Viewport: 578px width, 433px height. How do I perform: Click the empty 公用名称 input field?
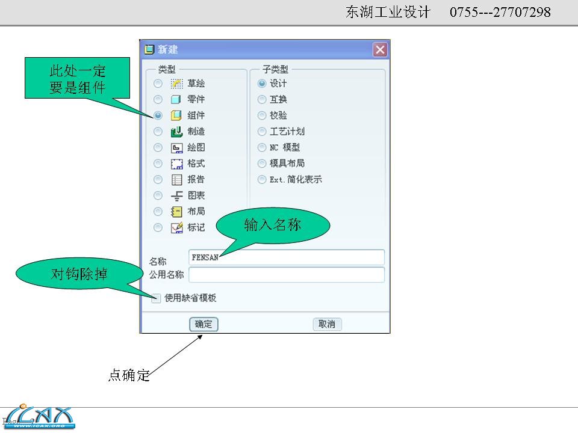click(x=286, y=274)
